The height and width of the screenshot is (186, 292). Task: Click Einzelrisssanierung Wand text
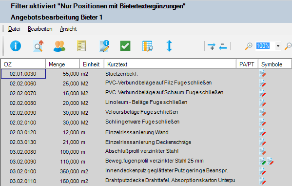pos(137,132)
